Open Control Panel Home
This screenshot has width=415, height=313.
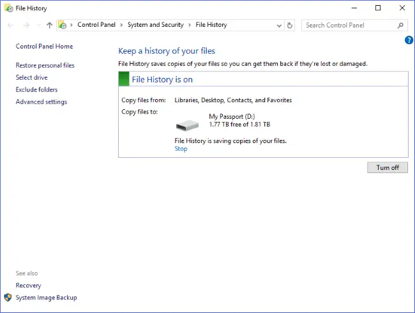(x=44, y=47)
